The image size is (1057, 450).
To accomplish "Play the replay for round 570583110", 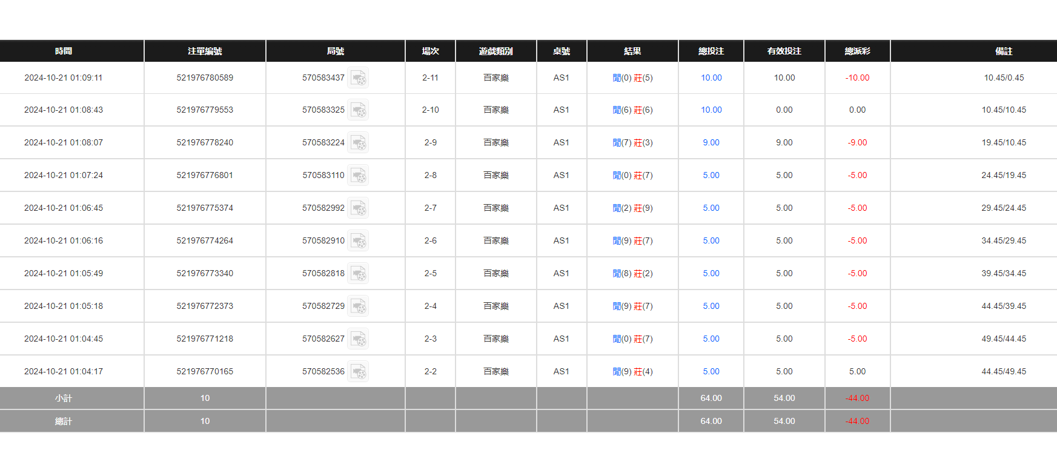I will tap(358, 176).
